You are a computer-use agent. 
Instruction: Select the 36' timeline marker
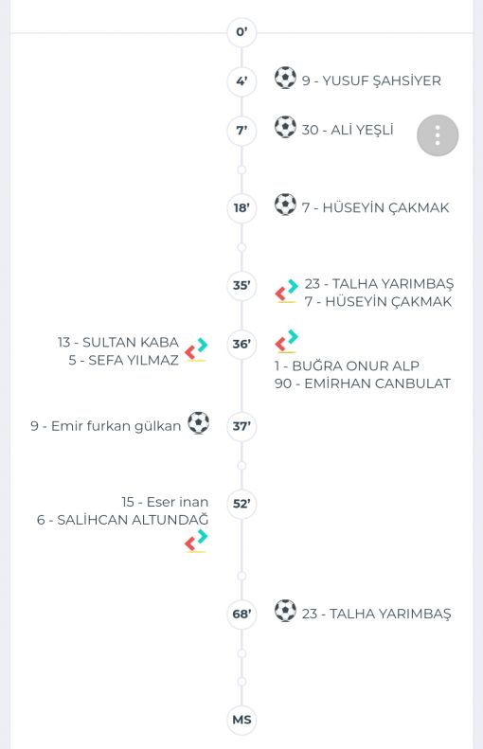click(x=241, y=344)
